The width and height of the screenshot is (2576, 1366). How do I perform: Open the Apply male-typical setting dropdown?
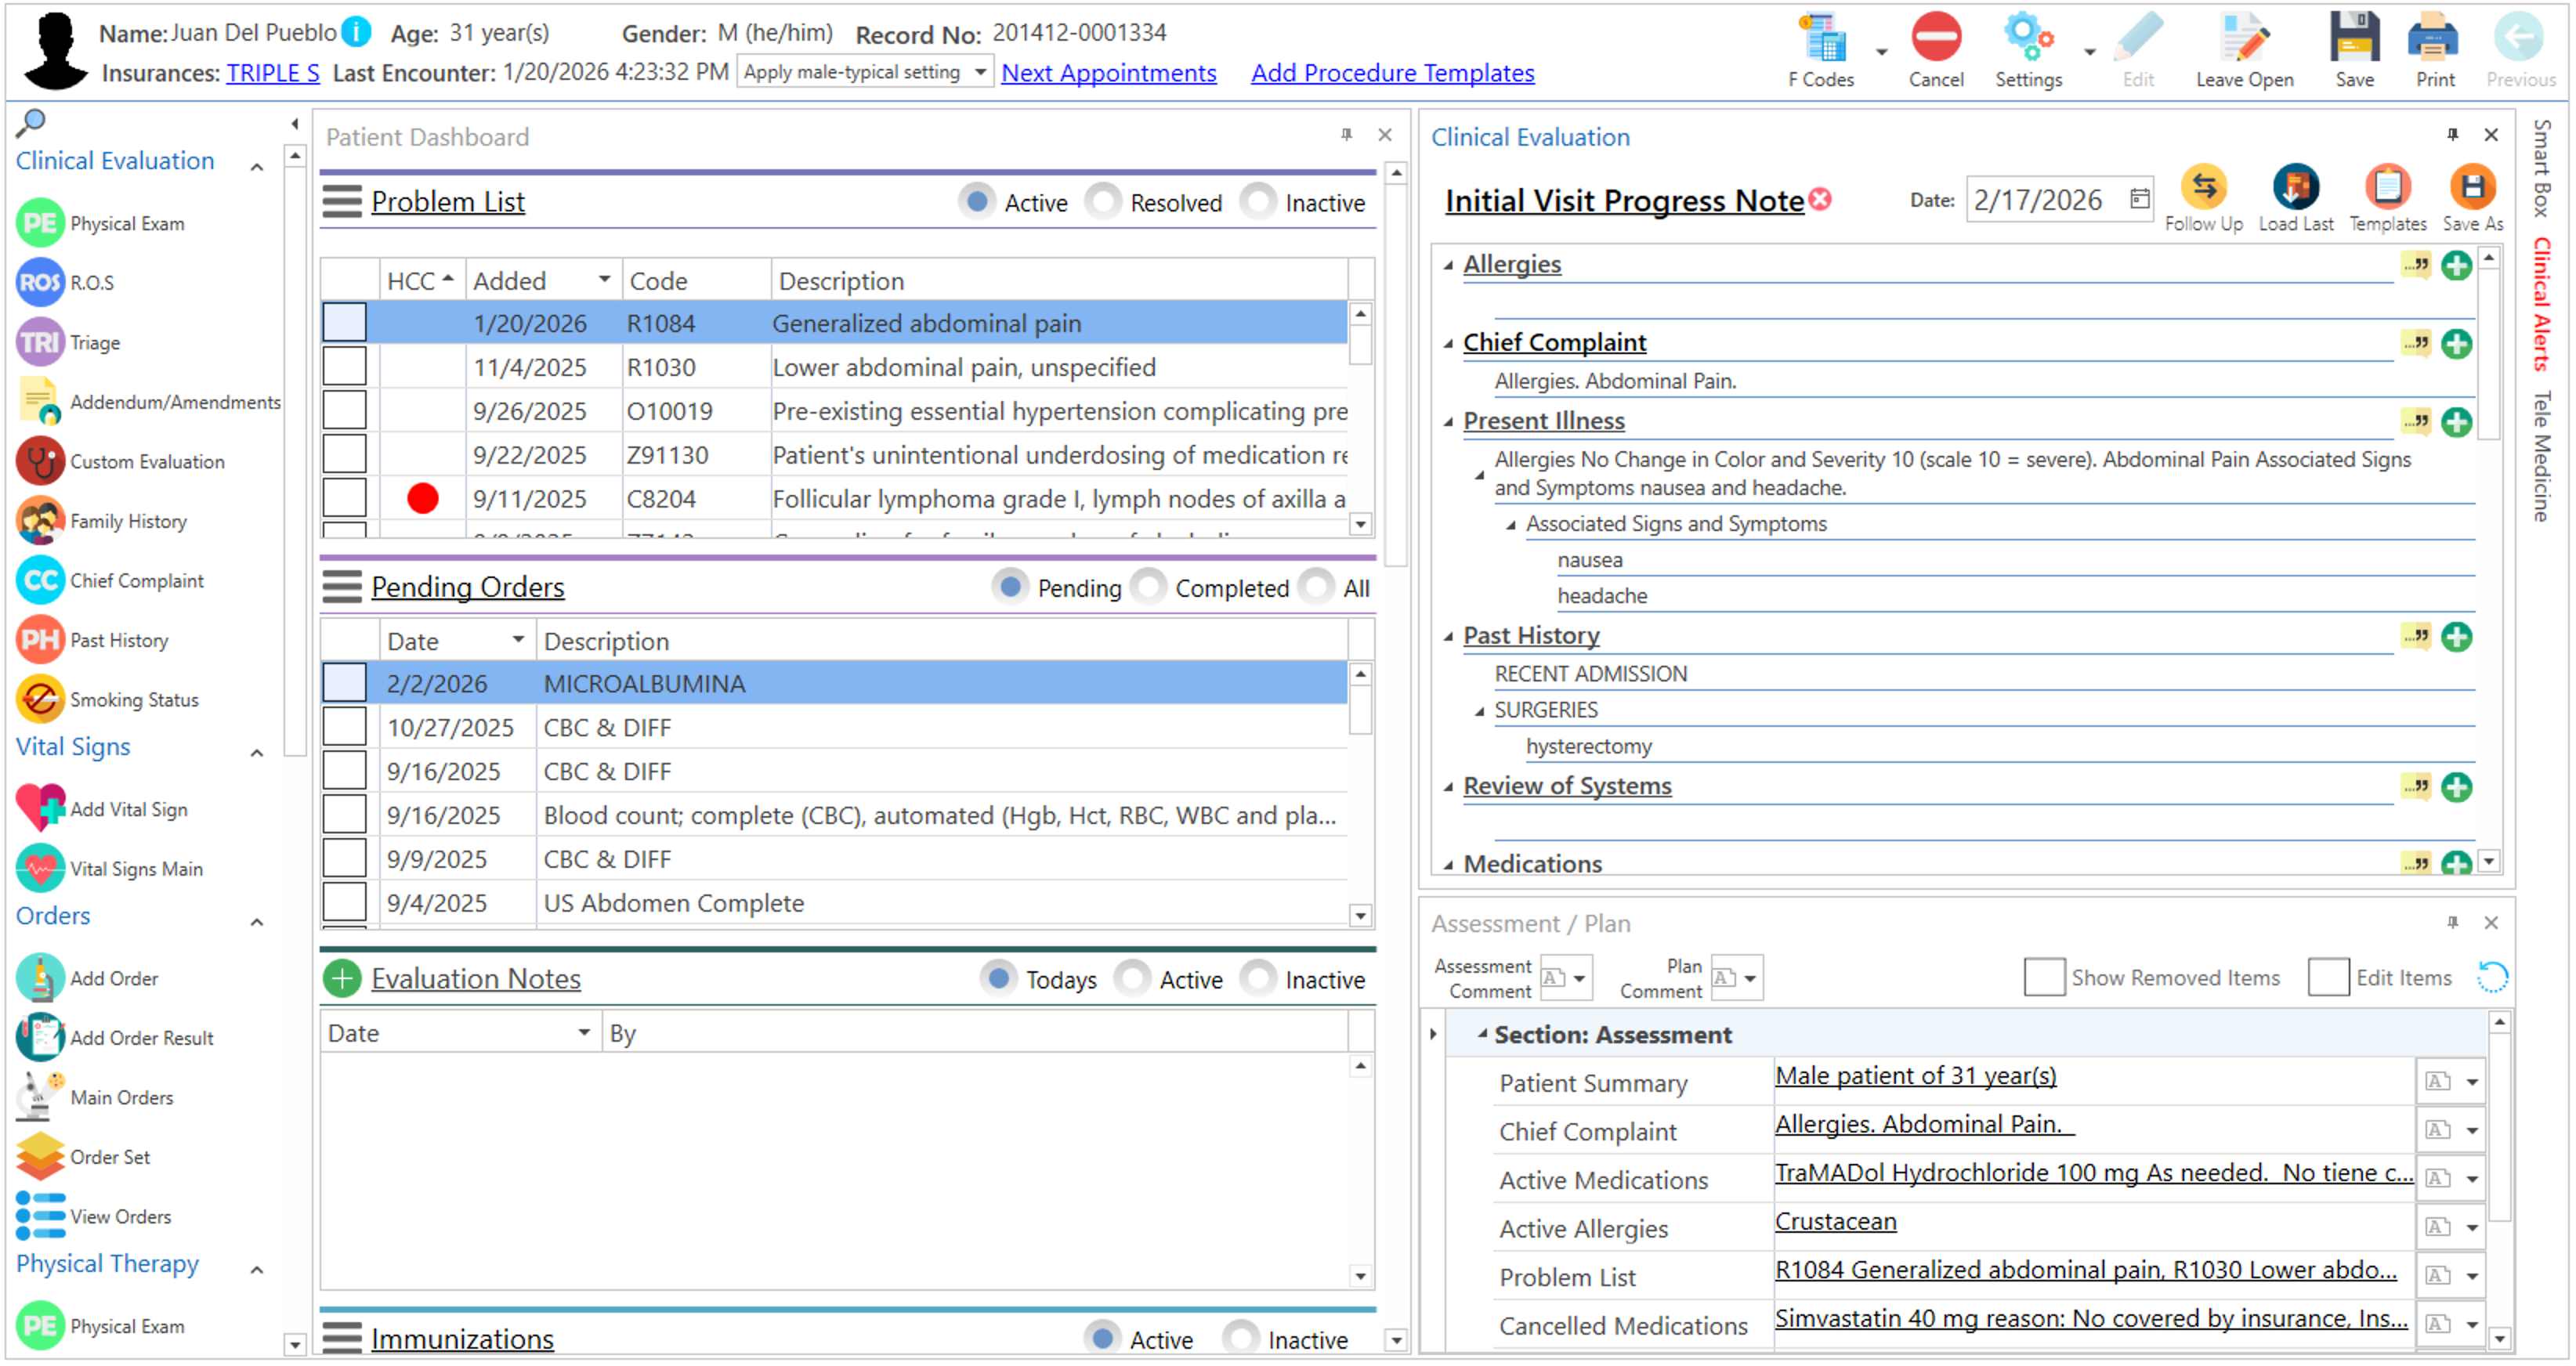coord(979,72)
